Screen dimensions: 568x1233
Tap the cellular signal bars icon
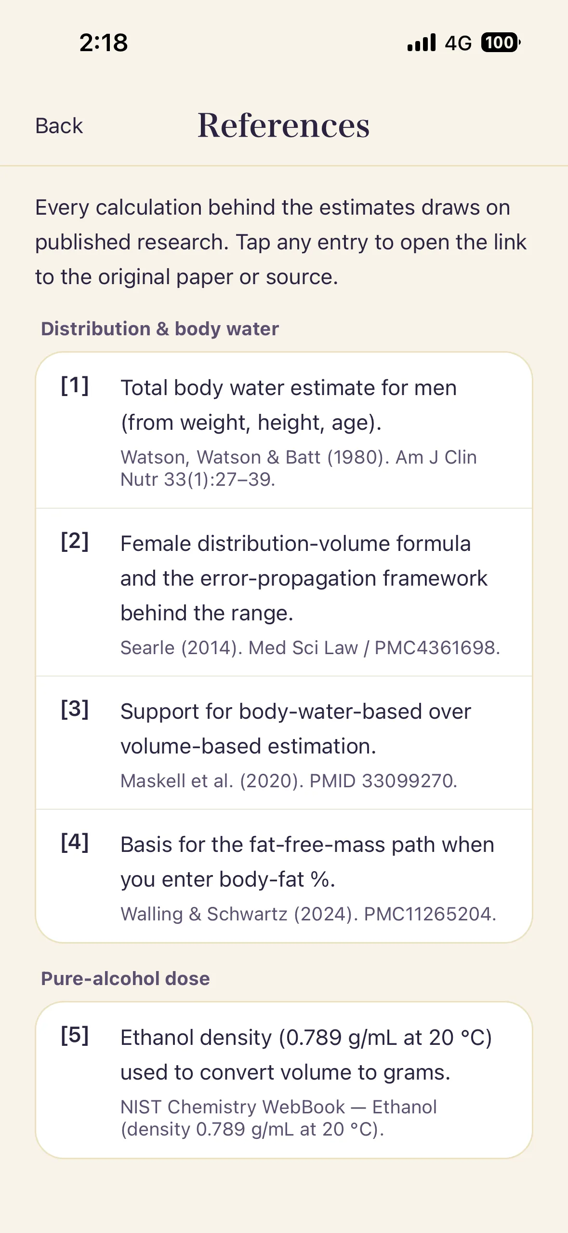point(422,42)
